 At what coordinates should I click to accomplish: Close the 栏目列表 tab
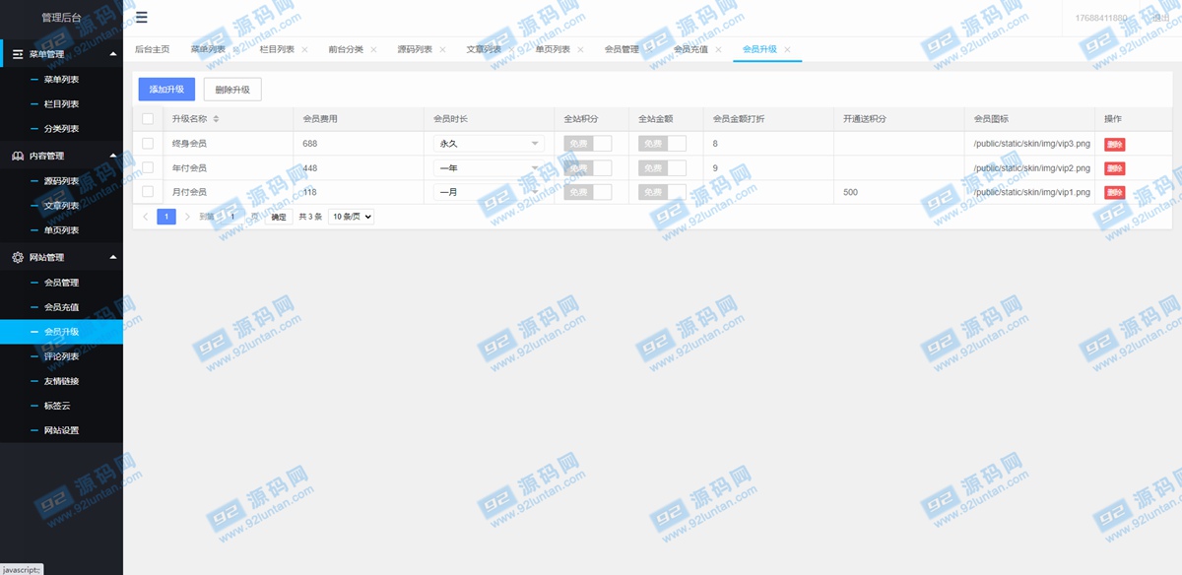304,49
